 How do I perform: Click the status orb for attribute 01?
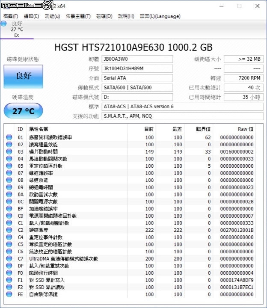[x=9, y=137]
